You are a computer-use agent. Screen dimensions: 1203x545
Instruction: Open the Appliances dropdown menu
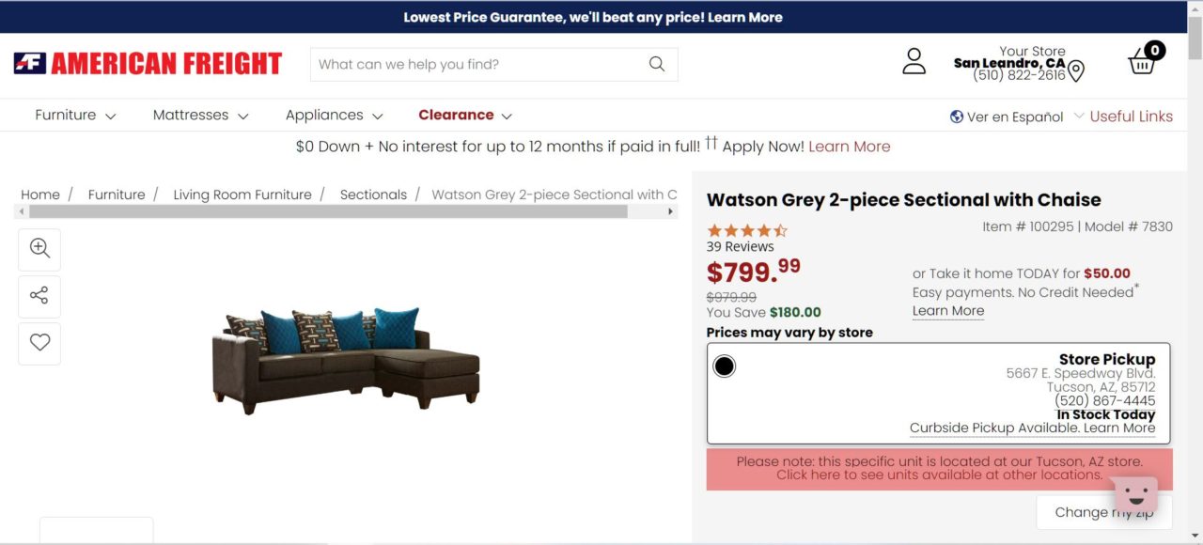click(x=334, y=116)
